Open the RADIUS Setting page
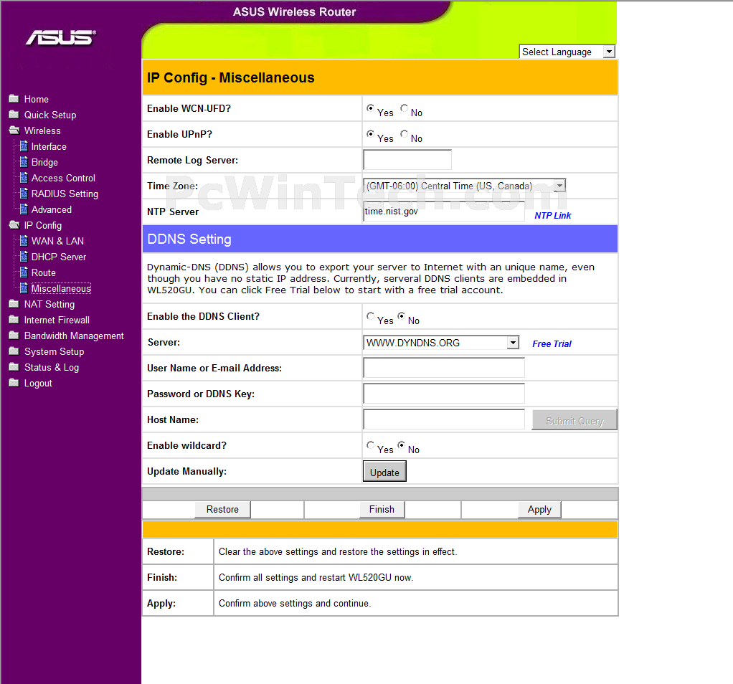The height and width of the screenshot is (684, 733). coord(65,194)
